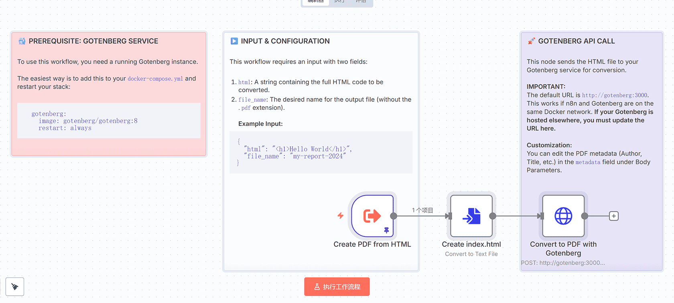Viewport: 674px width, 303px height.
Task: Click the play icon beside Input & Configuration
Action: point(234,41)
